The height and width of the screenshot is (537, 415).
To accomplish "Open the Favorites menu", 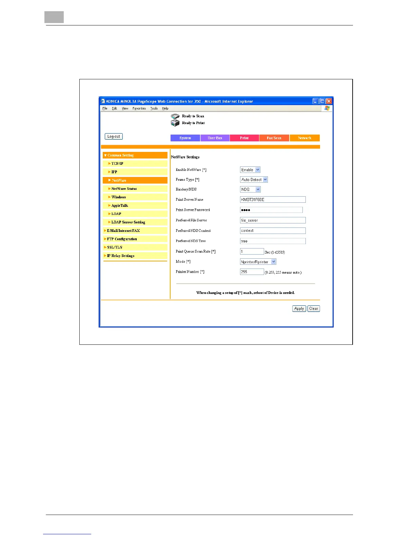I will click(x=139, y=108).
